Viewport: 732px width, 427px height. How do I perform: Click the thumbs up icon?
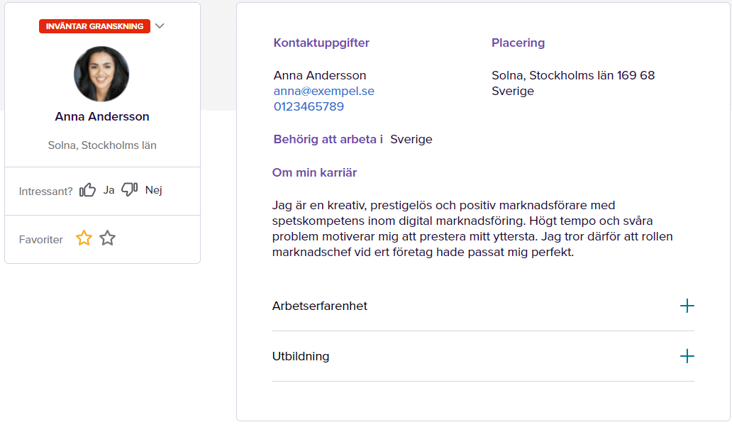click(87, 190)
